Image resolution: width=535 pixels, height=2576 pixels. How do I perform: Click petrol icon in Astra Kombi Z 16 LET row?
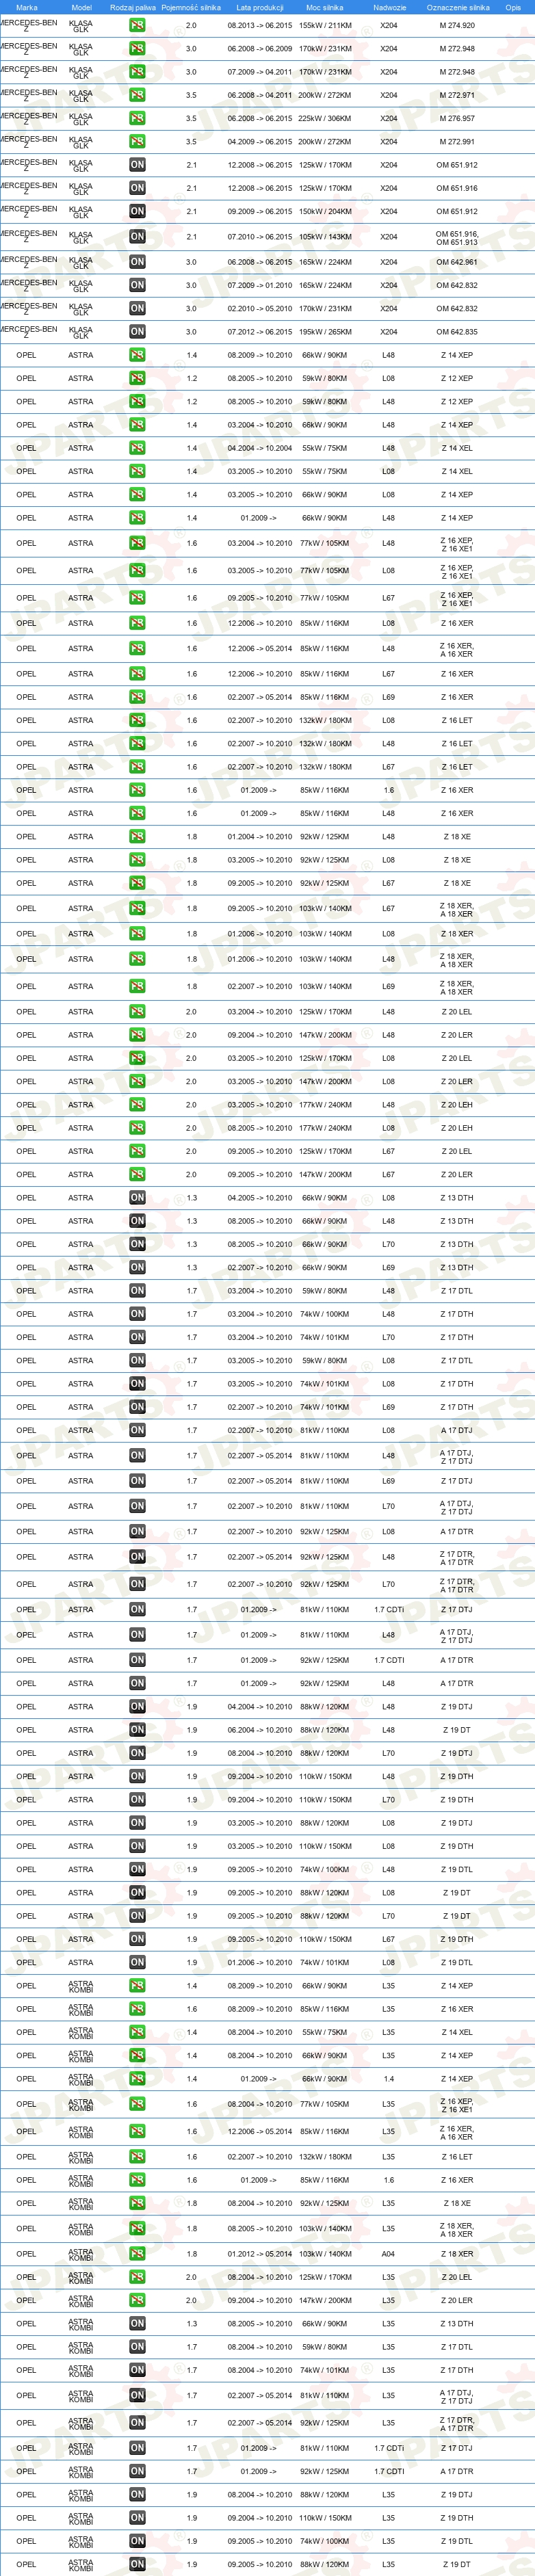click(137, 2157)
